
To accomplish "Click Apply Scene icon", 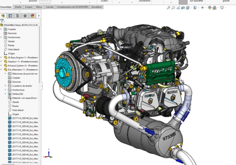I will 215,8.
